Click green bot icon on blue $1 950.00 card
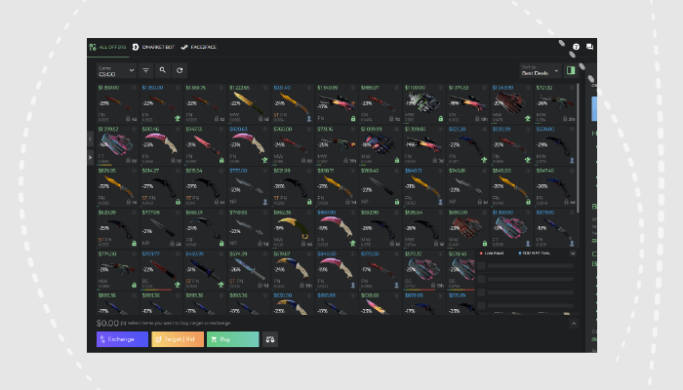The width and height of the screenshot is (683, 390). (178, 118)
